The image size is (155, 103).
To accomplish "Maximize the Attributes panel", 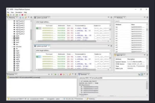I will (x=147, y=17).
